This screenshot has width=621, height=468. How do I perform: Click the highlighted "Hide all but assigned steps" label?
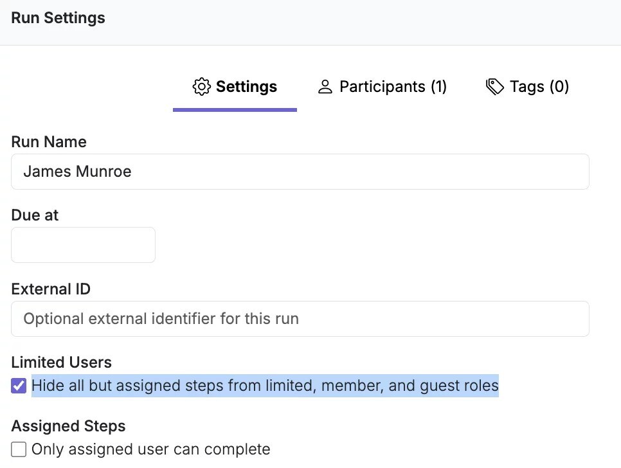pos(265,386)
